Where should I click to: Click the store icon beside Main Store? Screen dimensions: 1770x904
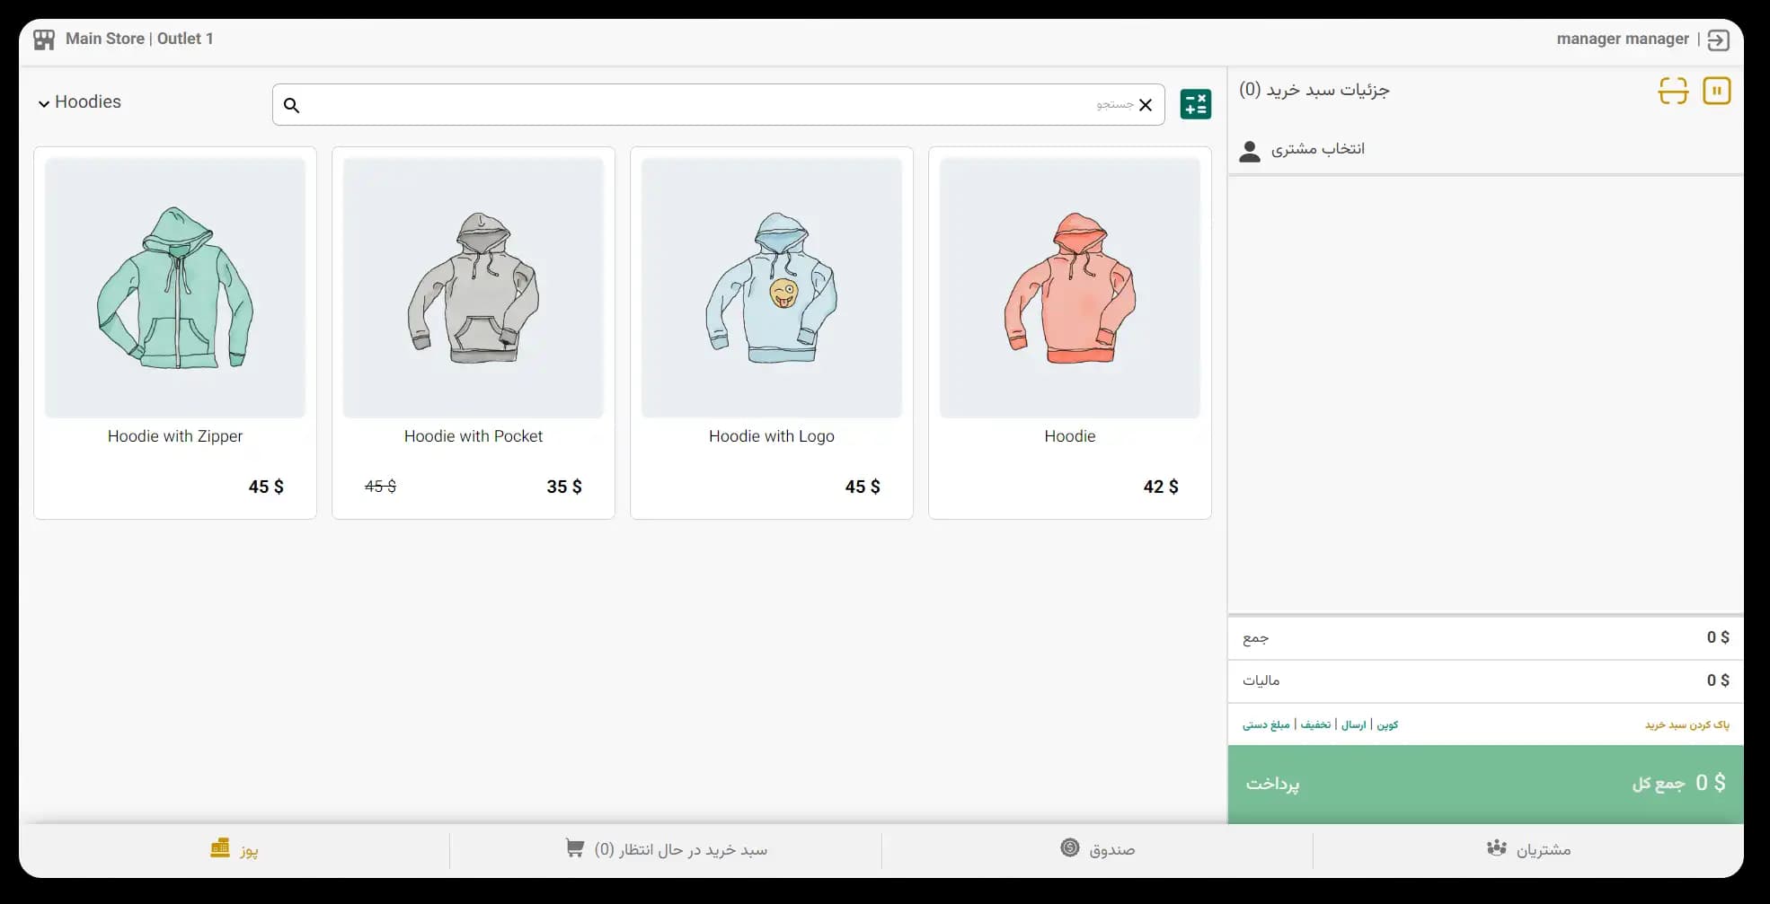click(44, 39)
